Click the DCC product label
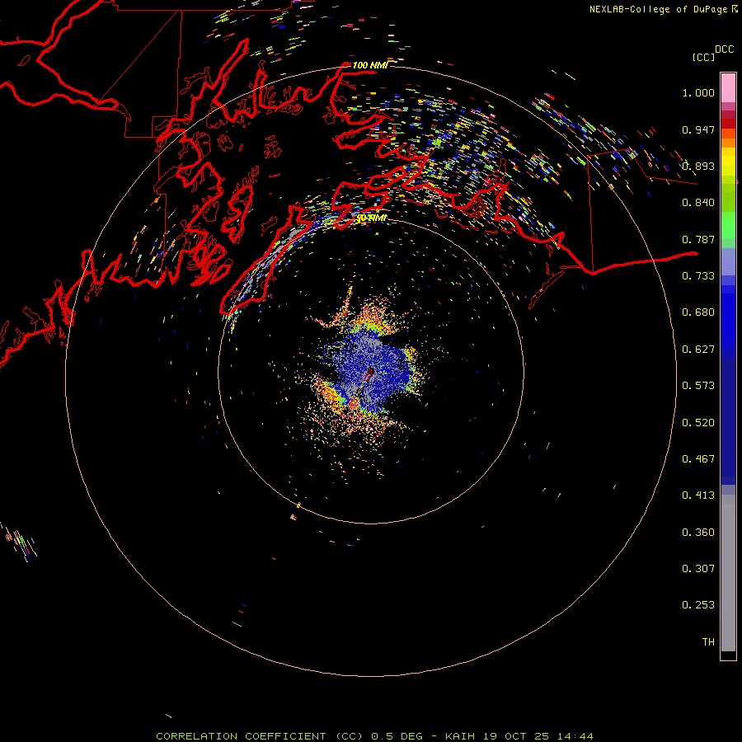This screenshot has height=742, width=742. coord(724,49)
